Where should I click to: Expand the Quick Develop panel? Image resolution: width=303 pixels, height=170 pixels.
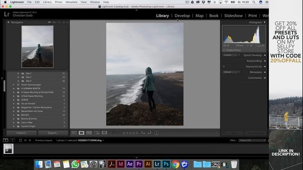pos(265,55)
